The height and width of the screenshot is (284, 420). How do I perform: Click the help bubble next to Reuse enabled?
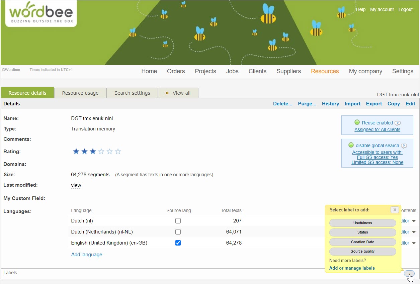pos(397,123)
